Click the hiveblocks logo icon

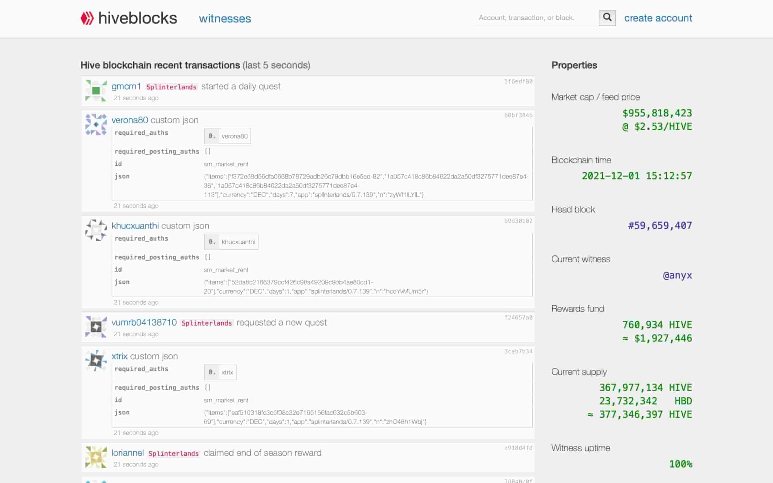coord(87,18)
